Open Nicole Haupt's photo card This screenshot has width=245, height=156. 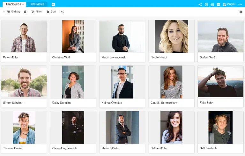coord(171,37)
